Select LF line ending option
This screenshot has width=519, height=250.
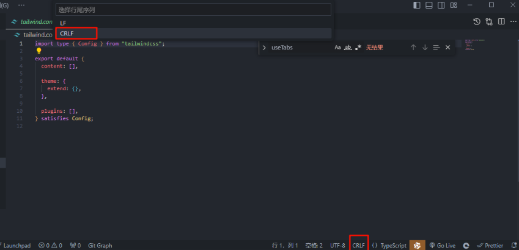[193, 23]
